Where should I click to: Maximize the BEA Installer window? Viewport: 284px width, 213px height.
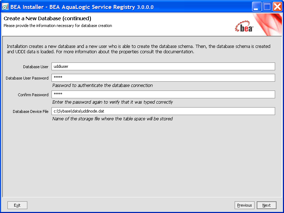tap(267, 7)
